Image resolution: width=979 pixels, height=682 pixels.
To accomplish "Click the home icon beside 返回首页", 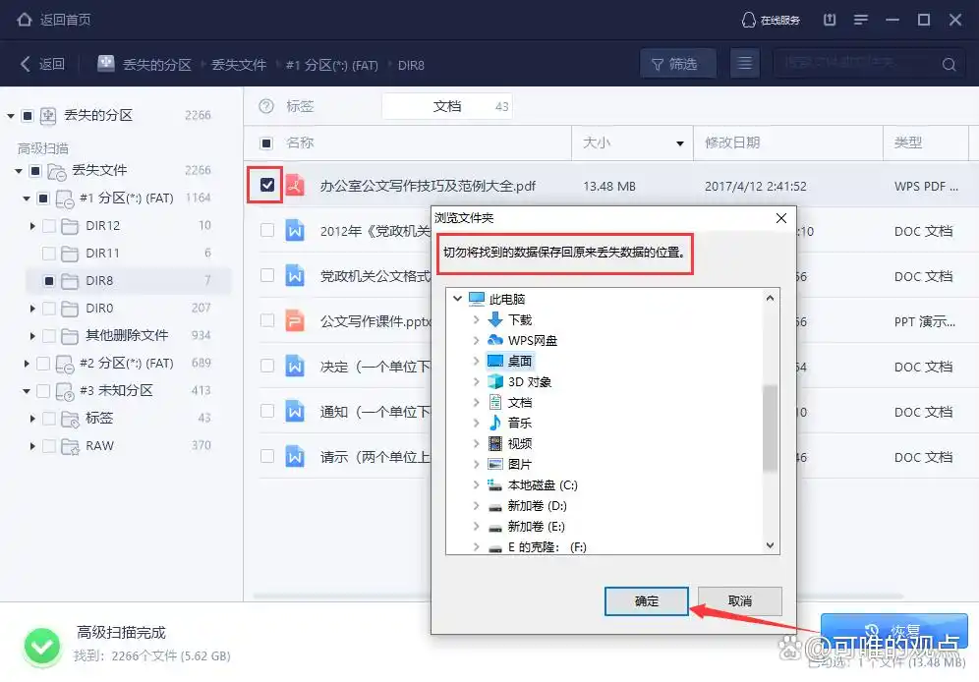I will (25, 20).
